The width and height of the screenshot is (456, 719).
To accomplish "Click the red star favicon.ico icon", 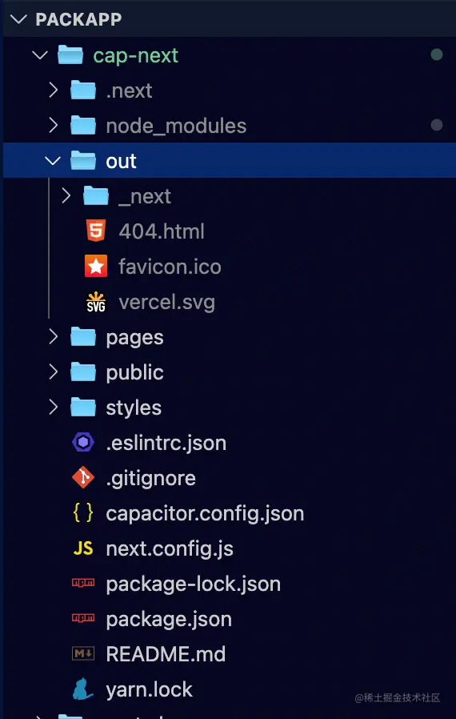I will pos(96,266).
